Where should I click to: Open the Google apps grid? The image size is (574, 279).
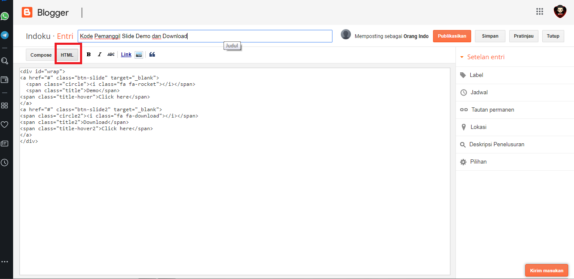(540, 11)
